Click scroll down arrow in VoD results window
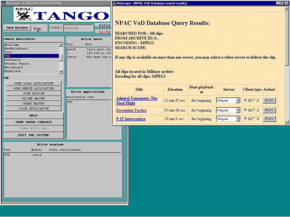The height and width of the screenshot is (217, 290). point(287,122)
